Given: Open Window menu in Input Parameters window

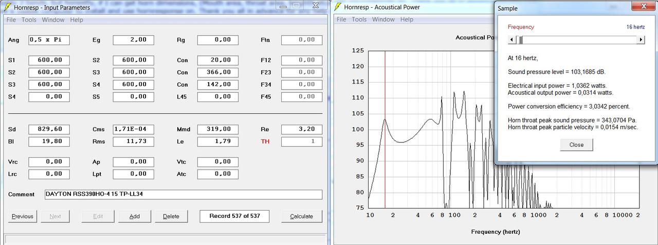Looking at the screenshot, I should tap(53, 20).
